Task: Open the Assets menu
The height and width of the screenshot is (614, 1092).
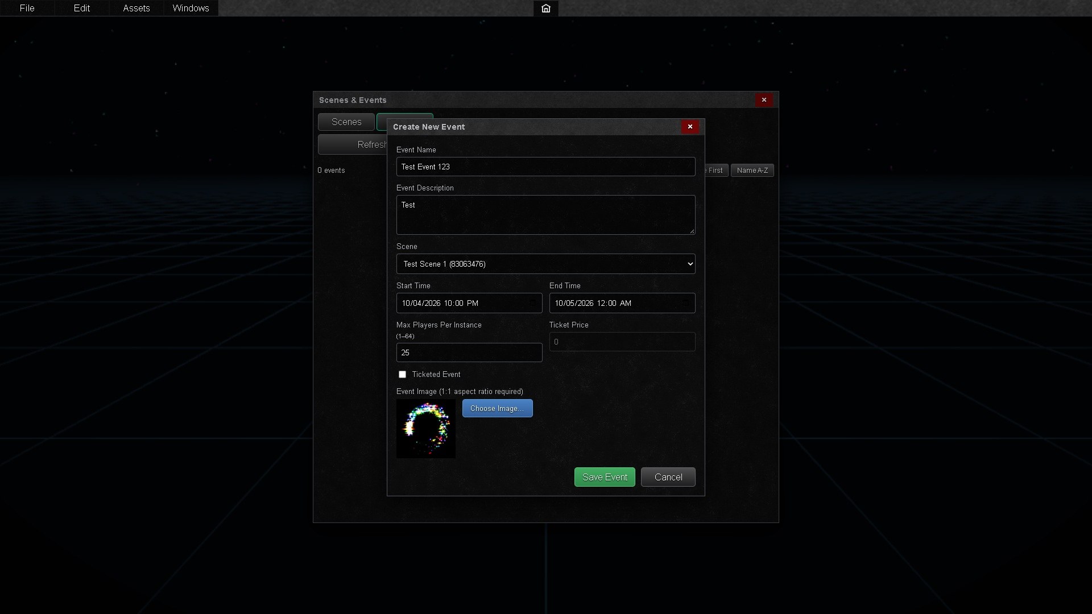Action: 136,8
